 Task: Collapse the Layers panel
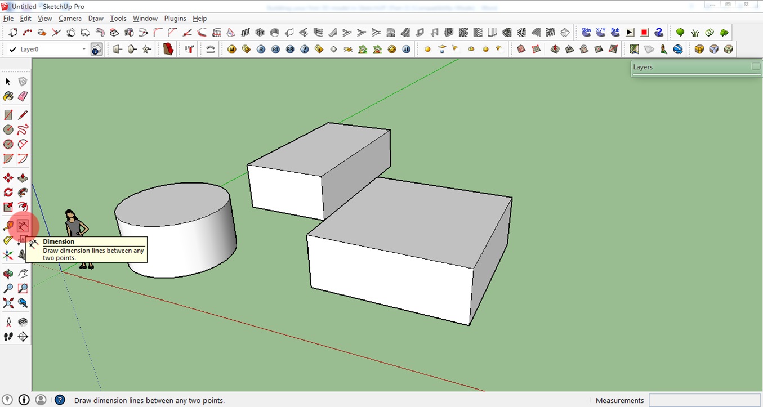[756, 66]
